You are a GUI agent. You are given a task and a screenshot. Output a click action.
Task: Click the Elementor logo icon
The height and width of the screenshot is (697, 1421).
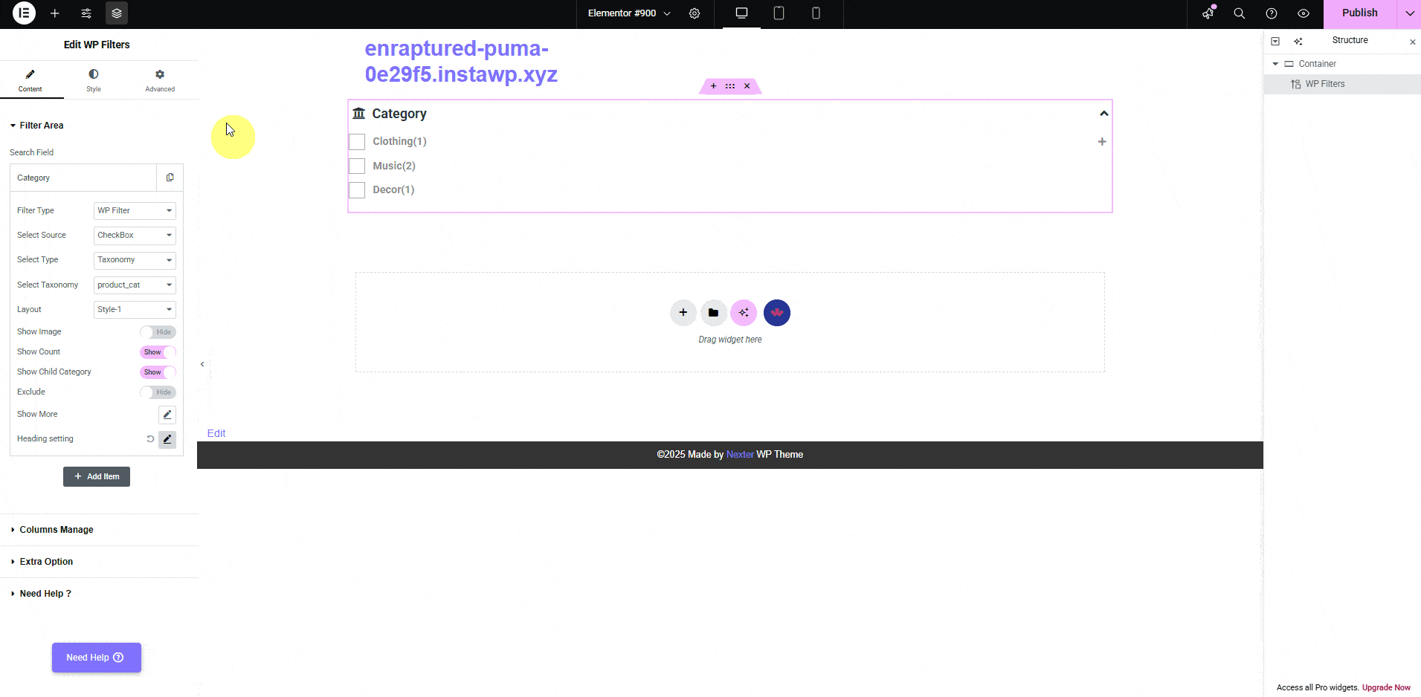tap(24, 13)
